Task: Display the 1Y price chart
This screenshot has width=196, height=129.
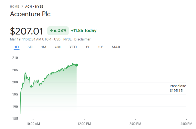Action: [88, 47]
